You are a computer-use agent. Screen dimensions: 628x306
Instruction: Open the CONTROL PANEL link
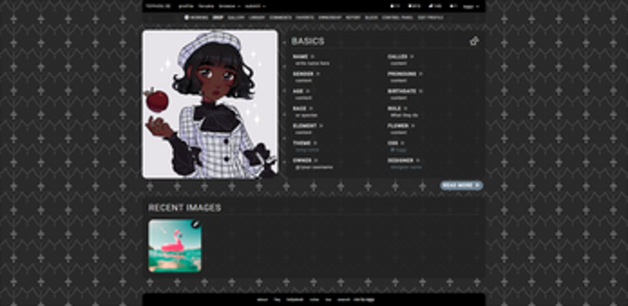point(397,17)
